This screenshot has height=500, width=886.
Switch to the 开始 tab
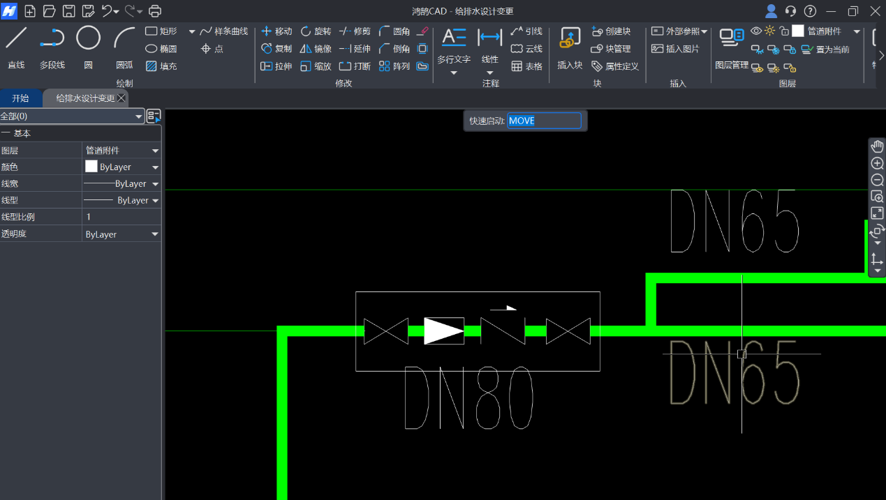[x=20, y=98]
